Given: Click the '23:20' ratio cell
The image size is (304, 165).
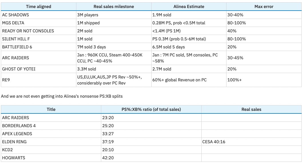Looking at the screenshot, I should click(x=151, y=118).
